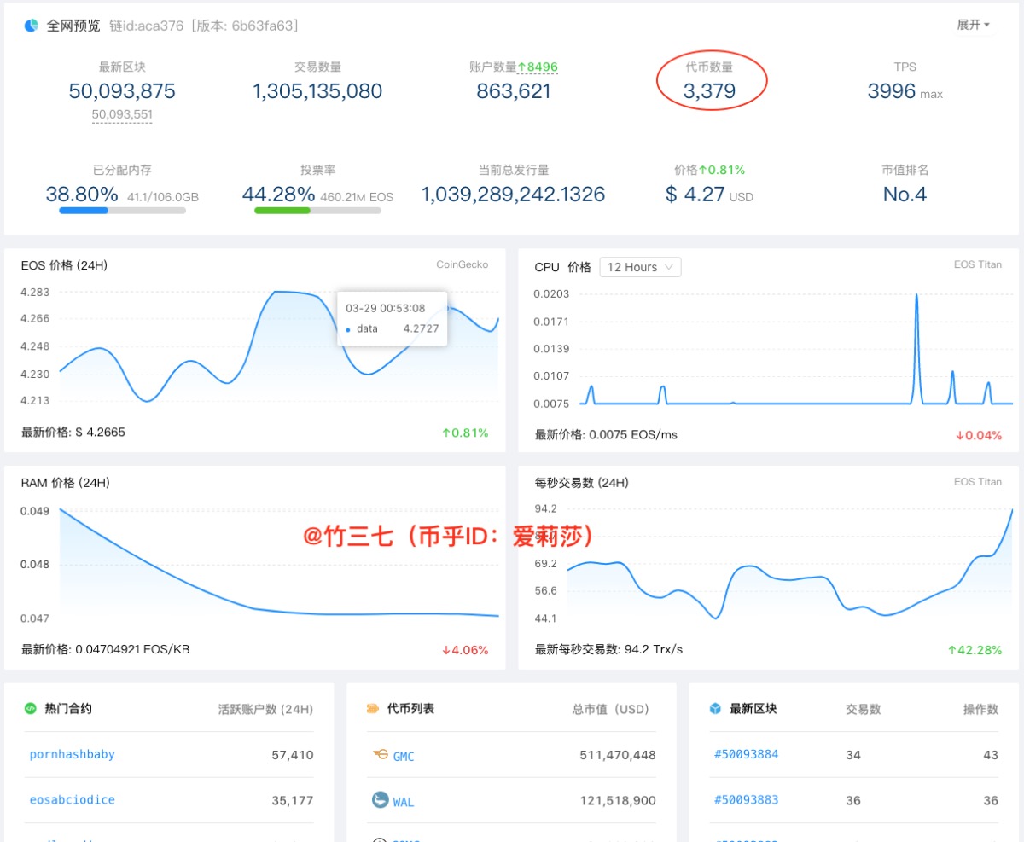Viewport: 1024px width, 842px height.
Task: Click the total supply 1,039,289,242.1326
Action: [514, 195]
